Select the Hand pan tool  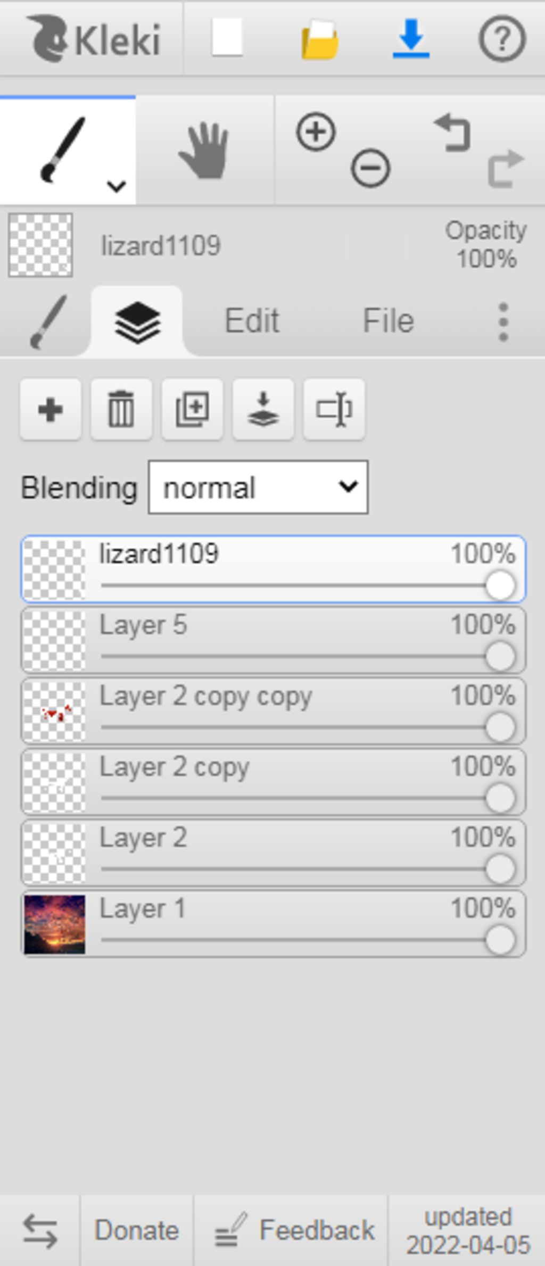coord(205,151)
